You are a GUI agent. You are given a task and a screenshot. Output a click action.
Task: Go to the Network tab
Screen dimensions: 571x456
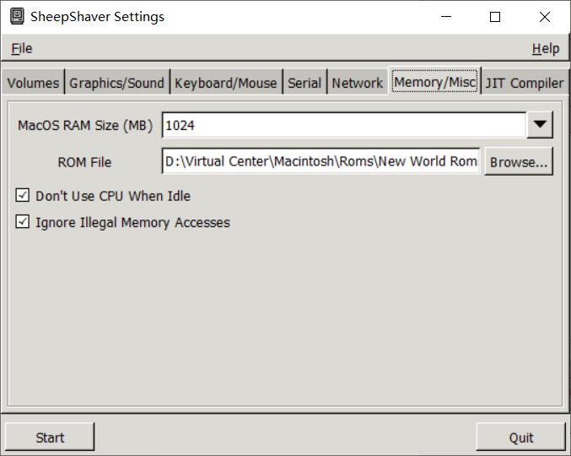[357, 83]
